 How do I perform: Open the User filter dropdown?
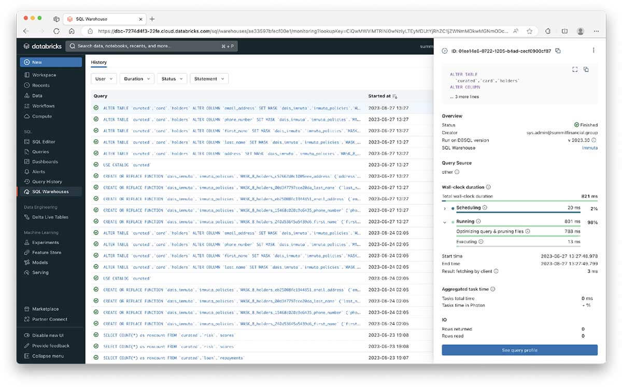pyautogui.click(x=103, y=79)
